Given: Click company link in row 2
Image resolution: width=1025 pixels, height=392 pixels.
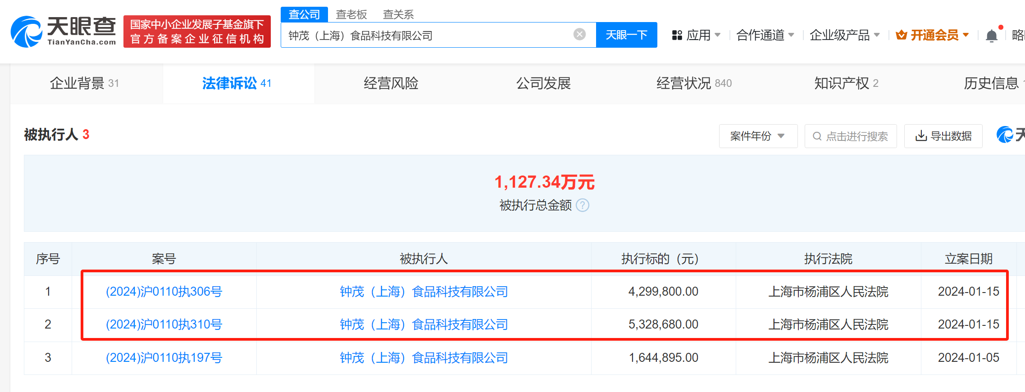Looking at the screenshot, I should click(x=424, y=324).
